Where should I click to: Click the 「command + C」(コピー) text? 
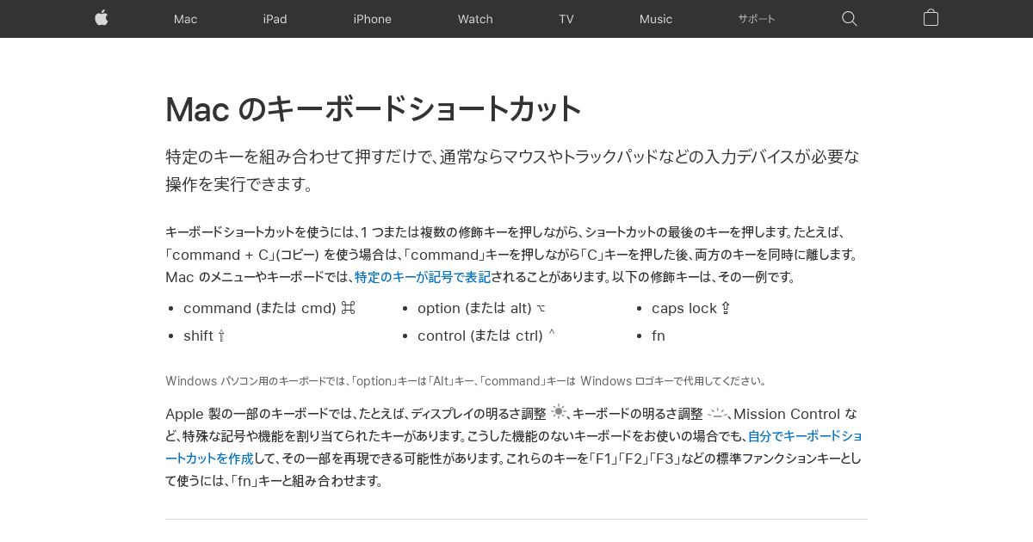[243, 255]
